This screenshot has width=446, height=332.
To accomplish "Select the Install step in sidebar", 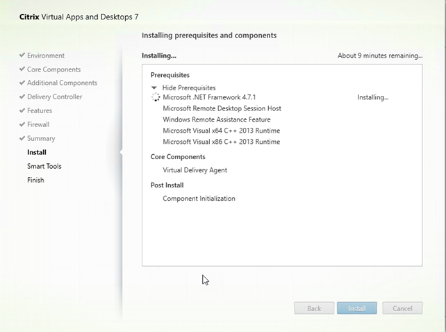I will (37, 153).
